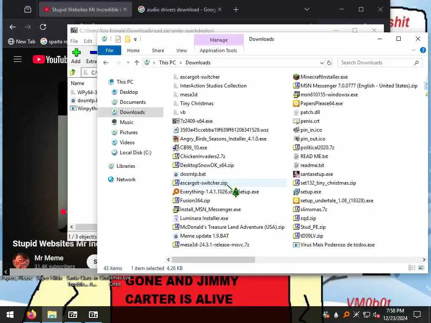
Task: Open a new browser tab
Action: tap(236, 10)
